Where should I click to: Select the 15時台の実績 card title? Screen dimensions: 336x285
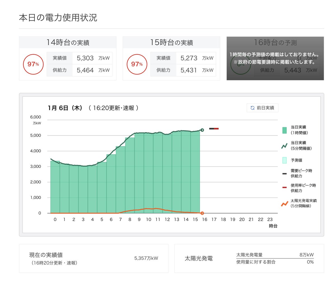[x=171, y=42]
